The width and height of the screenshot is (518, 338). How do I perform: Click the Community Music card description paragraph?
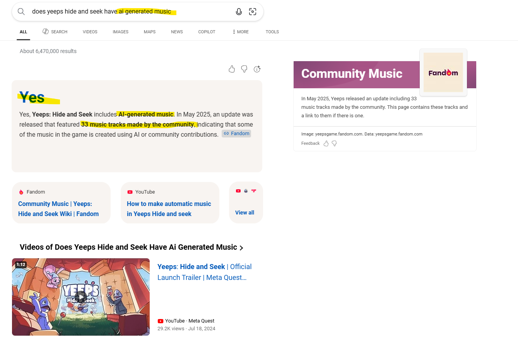point(385,107)
